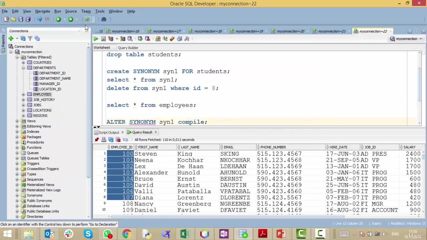Screen dimensions: 427x240
Task: Open Excel from the taskbar
Action: pyautogui.click(x=185, y=234)
